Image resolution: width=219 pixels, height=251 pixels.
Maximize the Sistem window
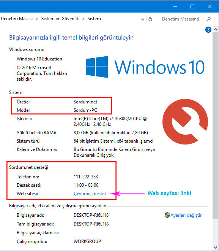(192, 6)
